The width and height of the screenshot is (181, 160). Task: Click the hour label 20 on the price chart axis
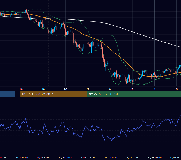point(65,89)
